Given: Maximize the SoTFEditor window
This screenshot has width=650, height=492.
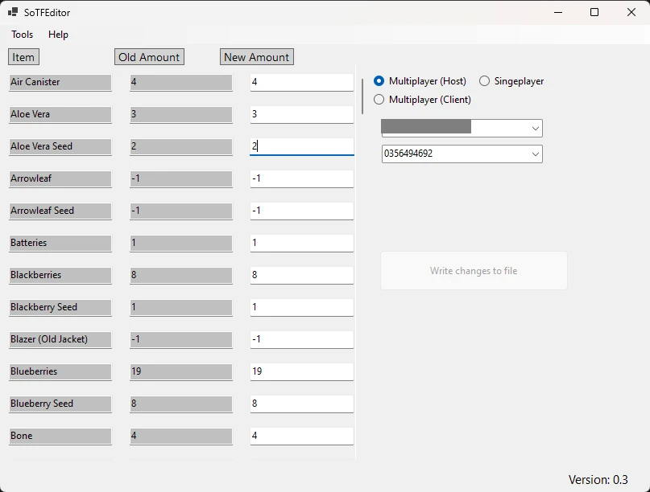Looking at the screenshot, I should 594,12.
